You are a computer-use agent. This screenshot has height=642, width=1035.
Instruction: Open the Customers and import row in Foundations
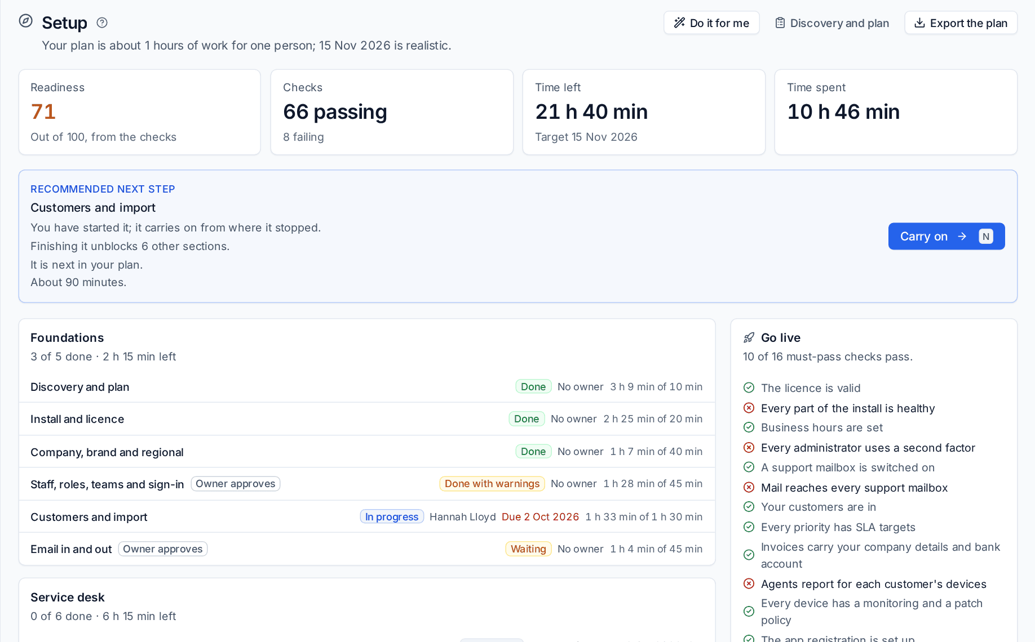click(367, 516)
